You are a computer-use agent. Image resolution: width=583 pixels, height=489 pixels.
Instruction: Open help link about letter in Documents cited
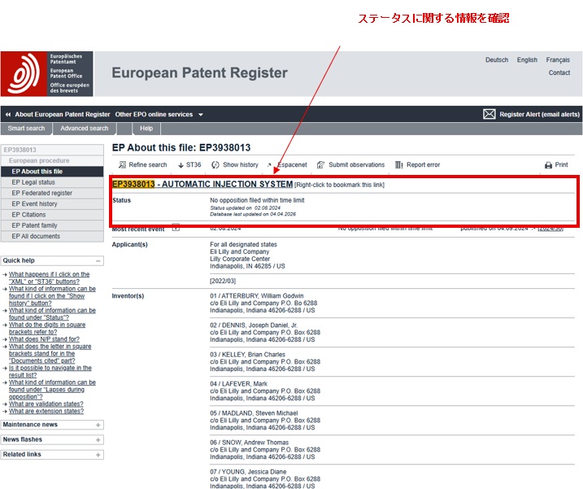pos(50,354)
